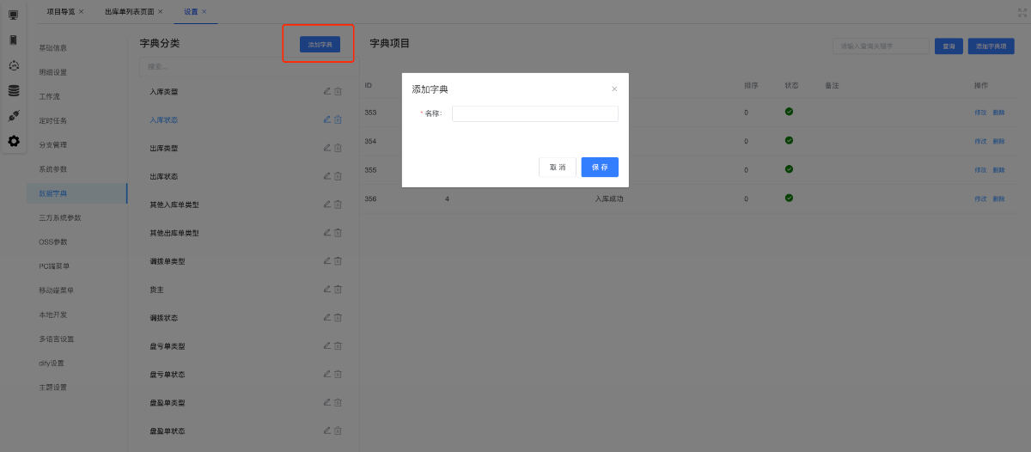
Task: Open the settings gear icon in left rail
Action: 13,141
